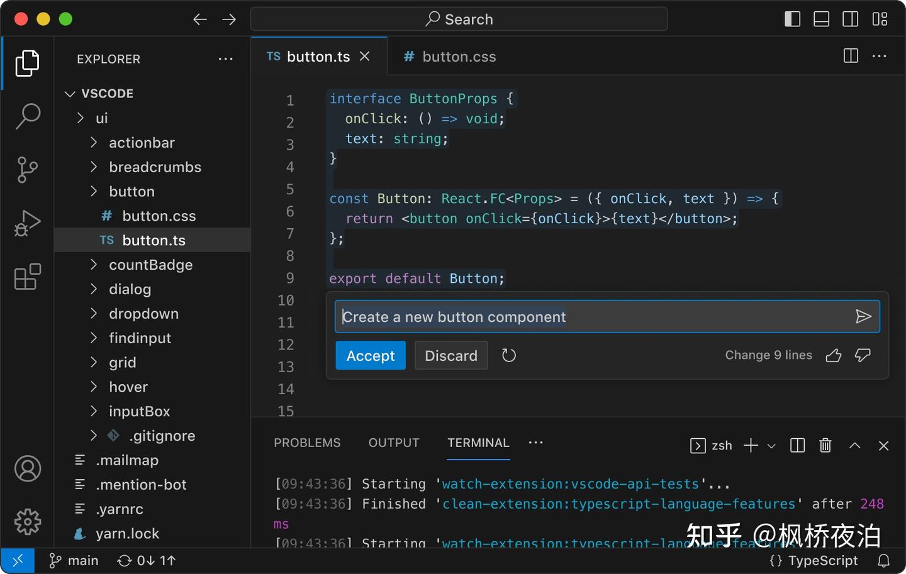Click the 'Change 9 lines' label
This screenshot has width=906, height=574.
[768, 355]
